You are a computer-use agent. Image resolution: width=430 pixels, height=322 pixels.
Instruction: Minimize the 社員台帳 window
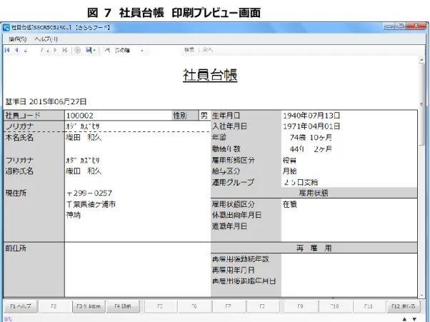[x=389, y=26]
